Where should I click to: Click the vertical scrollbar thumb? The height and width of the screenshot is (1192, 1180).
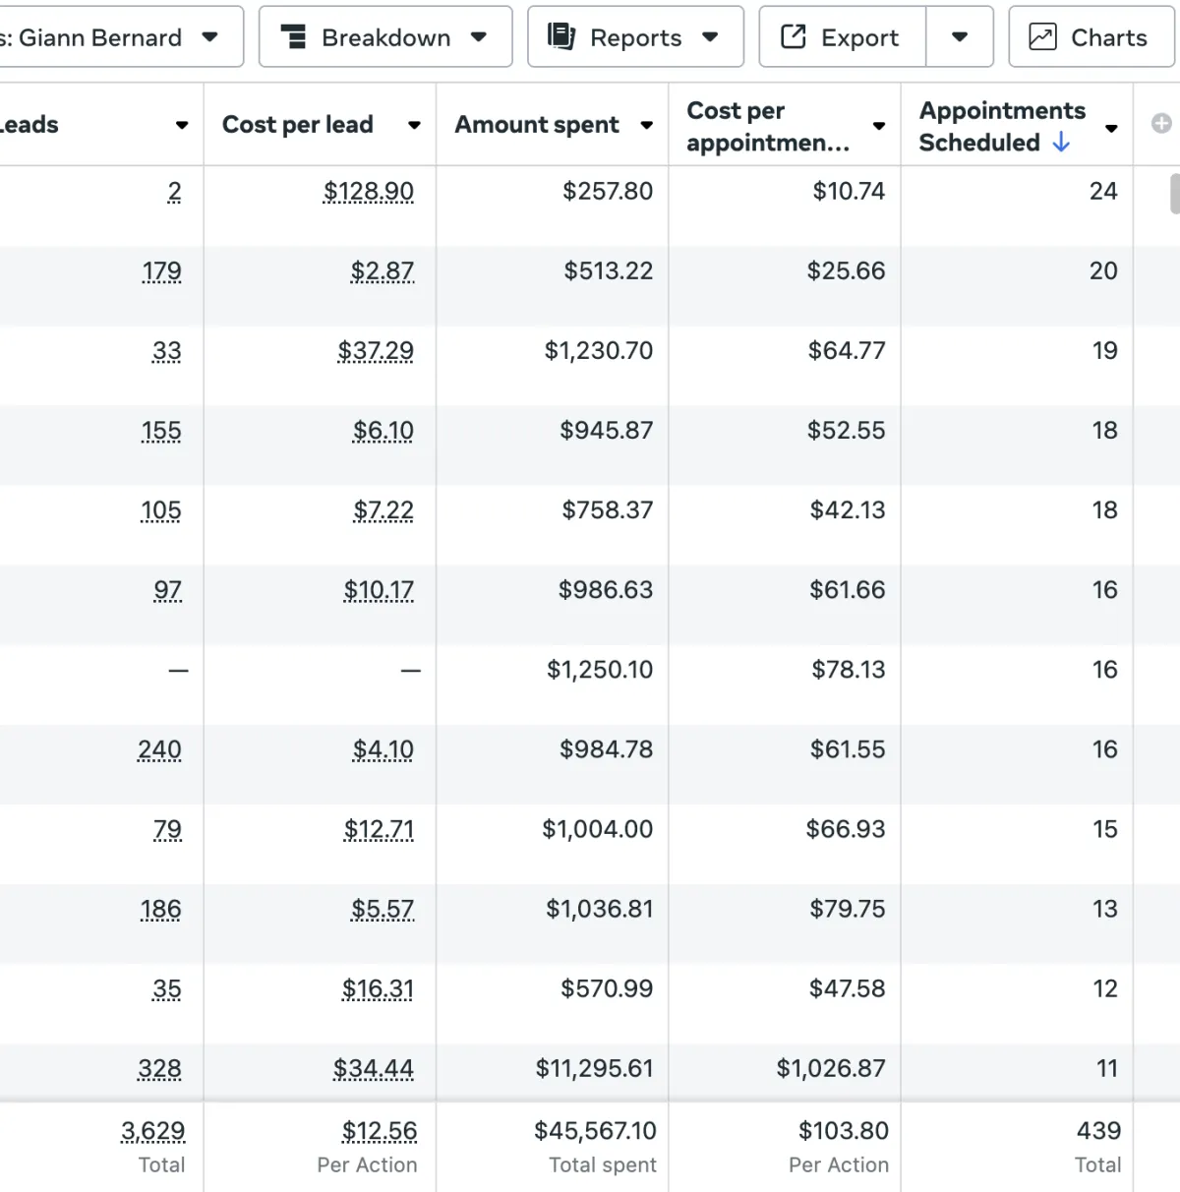click(x=1174, y=194)
